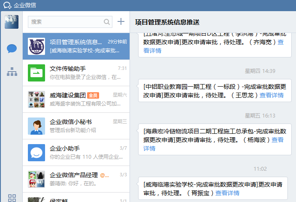Click the 企业微信小秘书 avatar
The height and width of the screenshot is (202, 296).
(x=36, y=126)
